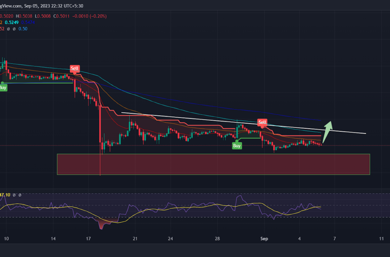
Task: Click the timestamp Sep 05, 2023 22:32 UTC+5:30
Action: pos(54,6)
